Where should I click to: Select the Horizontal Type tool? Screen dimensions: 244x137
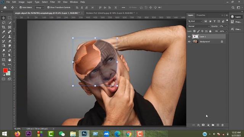3,55
